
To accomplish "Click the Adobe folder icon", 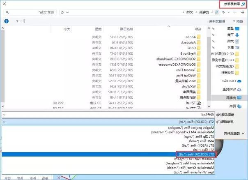I will (x=199, y=37).
